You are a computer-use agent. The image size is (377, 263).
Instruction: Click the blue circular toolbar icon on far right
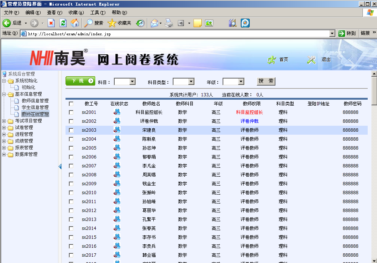245,23
